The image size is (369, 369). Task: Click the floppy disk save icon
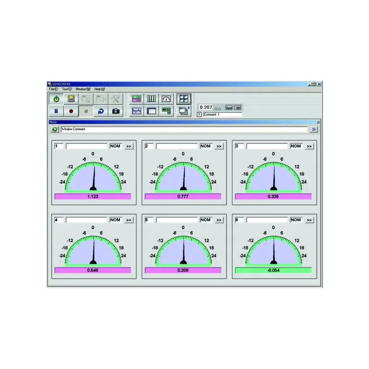coord(71,99)
